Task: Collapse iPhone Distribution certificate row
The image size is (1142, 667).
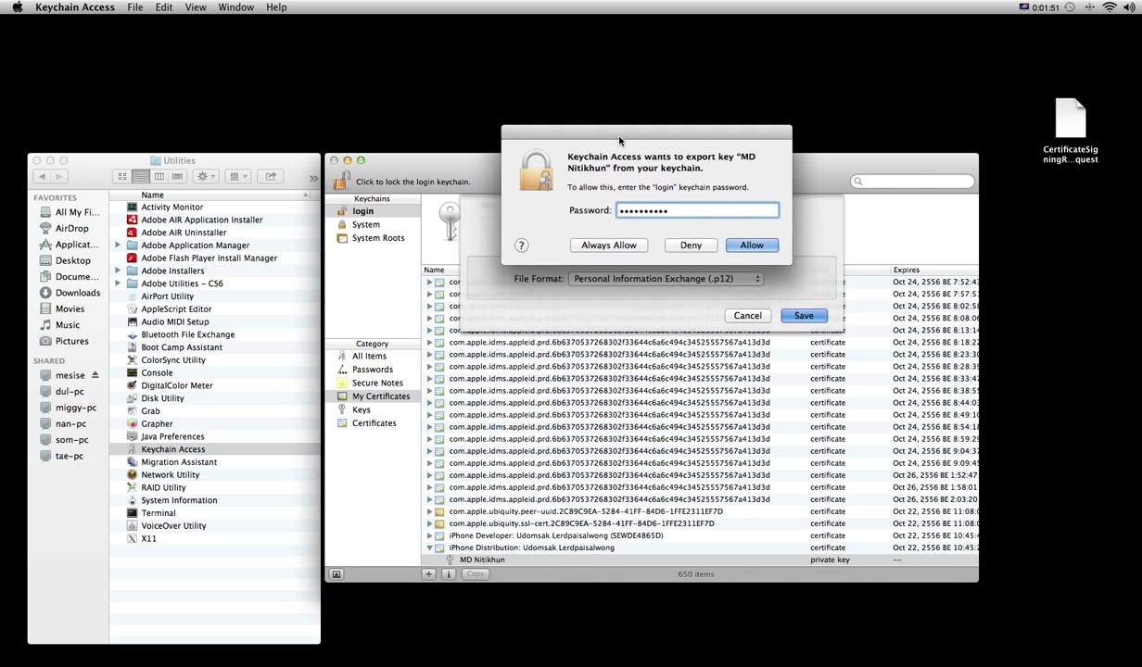Action: tap(429, 547)
